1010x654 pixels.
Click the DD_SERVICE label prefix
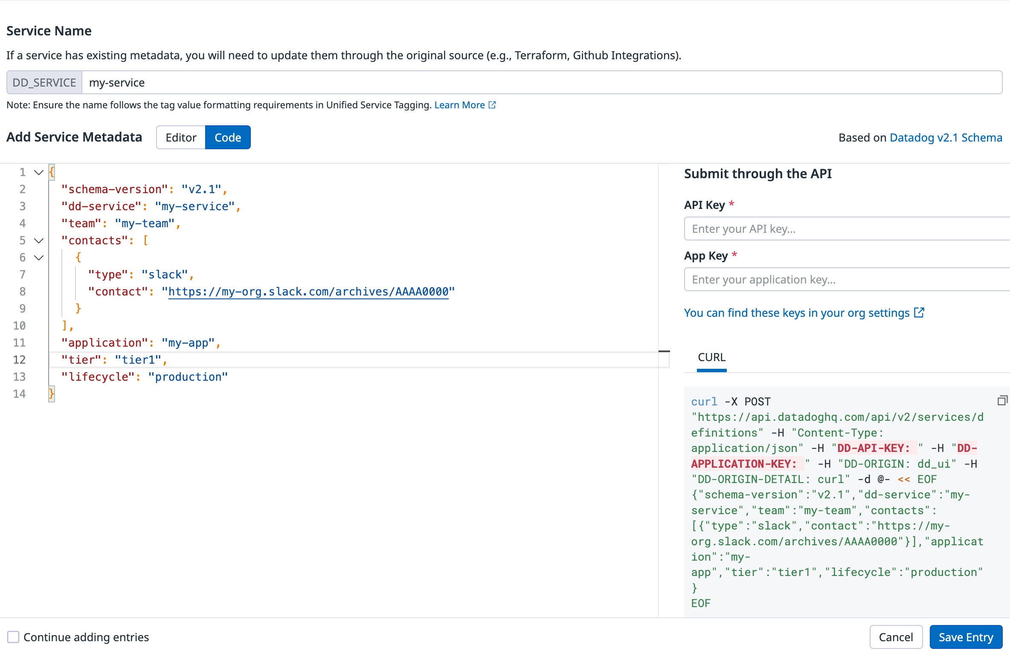point(44,82)
